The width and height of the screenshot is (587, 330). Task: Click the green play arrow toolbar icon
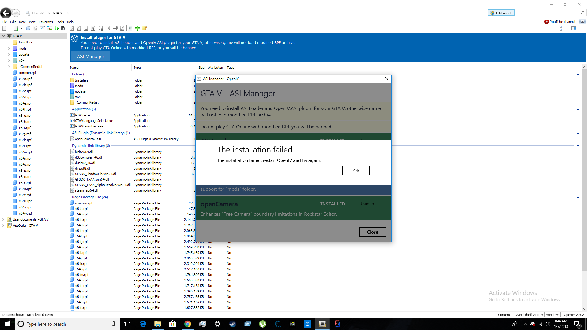(57, 28)
